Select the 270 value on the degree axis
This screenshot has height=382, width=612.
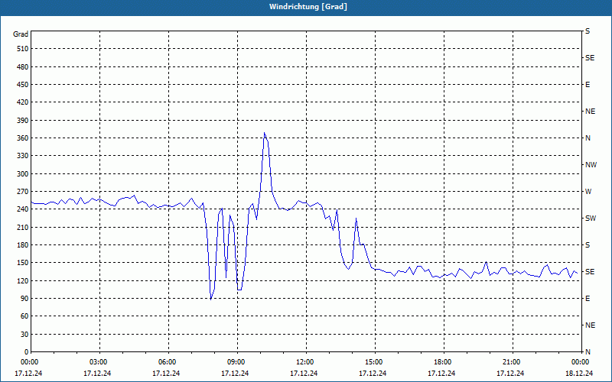pyautogui.click(x=23, y=192)
